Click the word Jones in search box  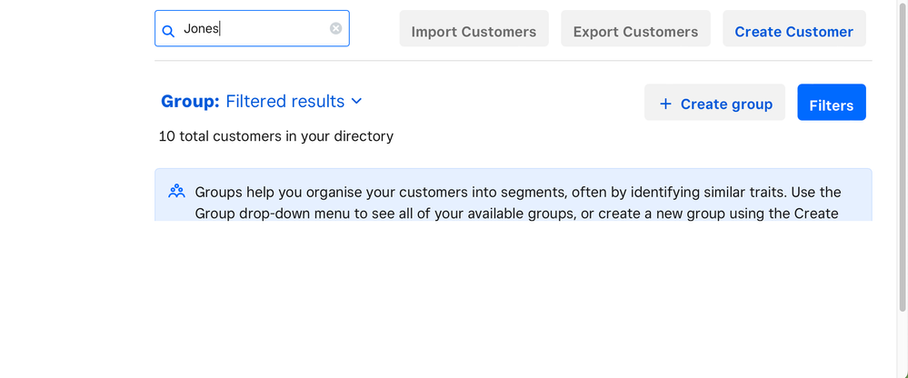click(201, 29)
